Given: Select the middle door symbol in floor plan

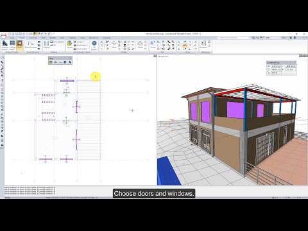Looking at the screenshot, I should click(66, 122).
